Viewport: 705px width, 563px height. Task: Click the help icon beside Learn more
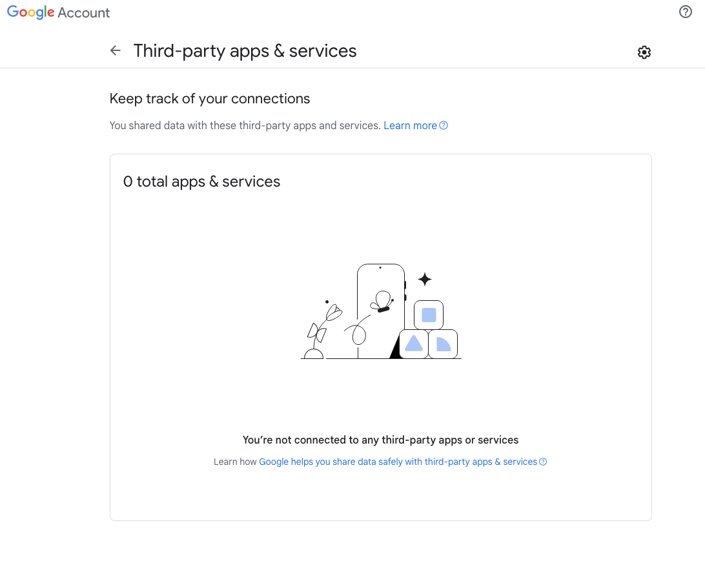point(444,125)
